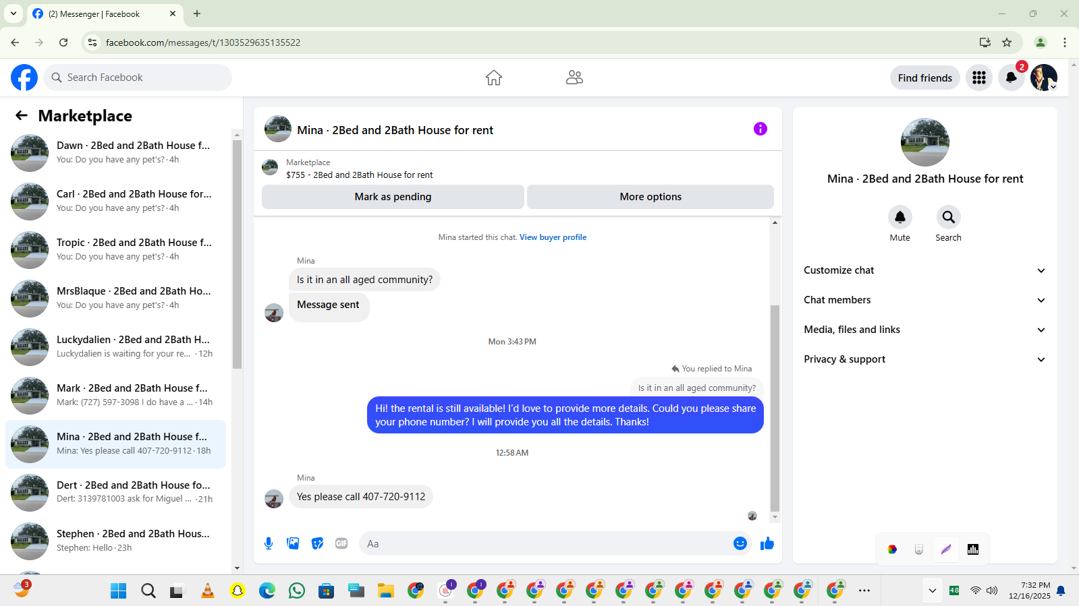
Task: Click the Aa message input field
Action: click(547, 544)
